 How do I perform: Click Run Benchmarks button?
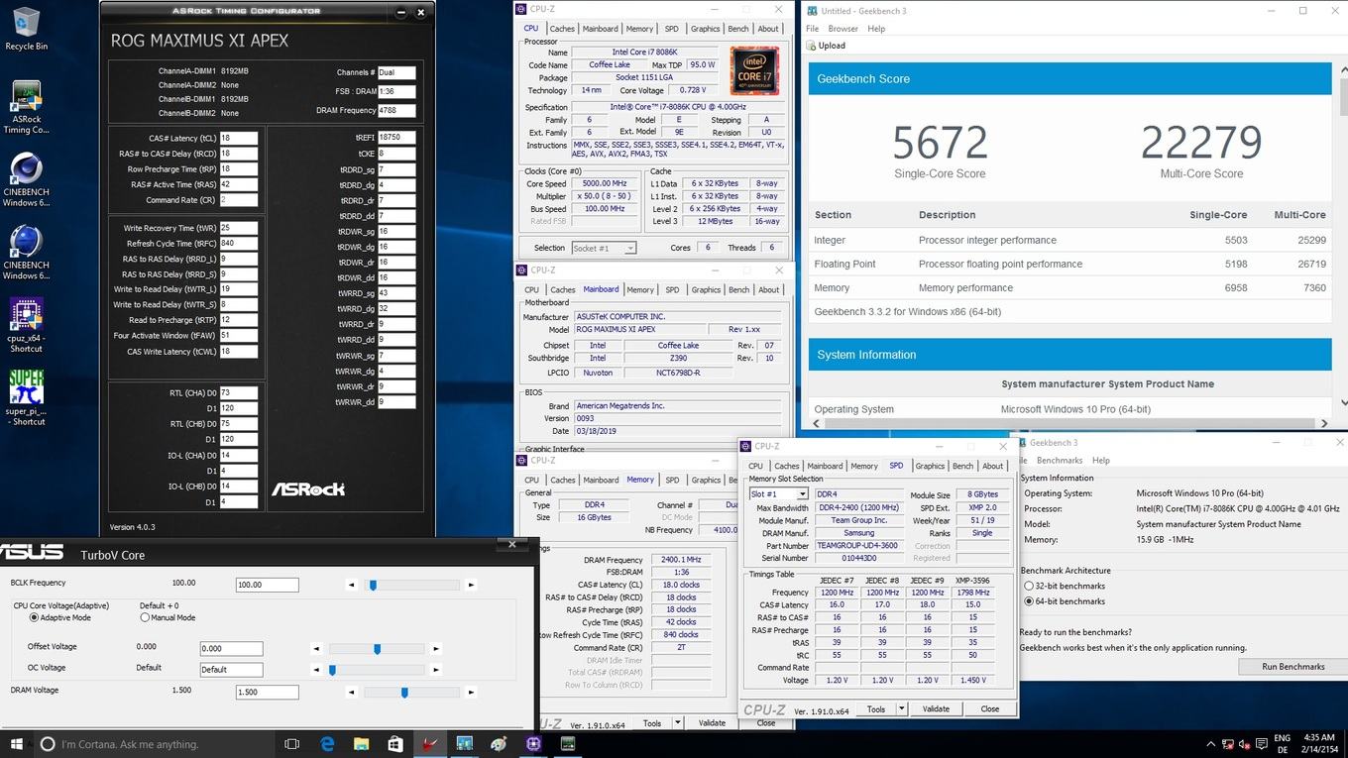pyautogui.click(x=1292, y=666)
